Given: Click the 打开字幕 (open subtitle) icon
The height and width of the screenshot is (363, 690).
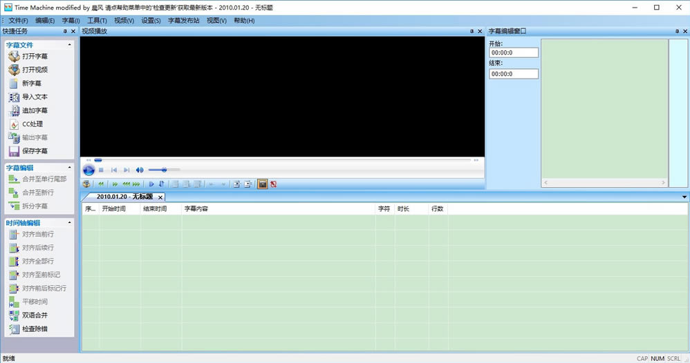Looking at the screenshot, I should tap(14, 56).
